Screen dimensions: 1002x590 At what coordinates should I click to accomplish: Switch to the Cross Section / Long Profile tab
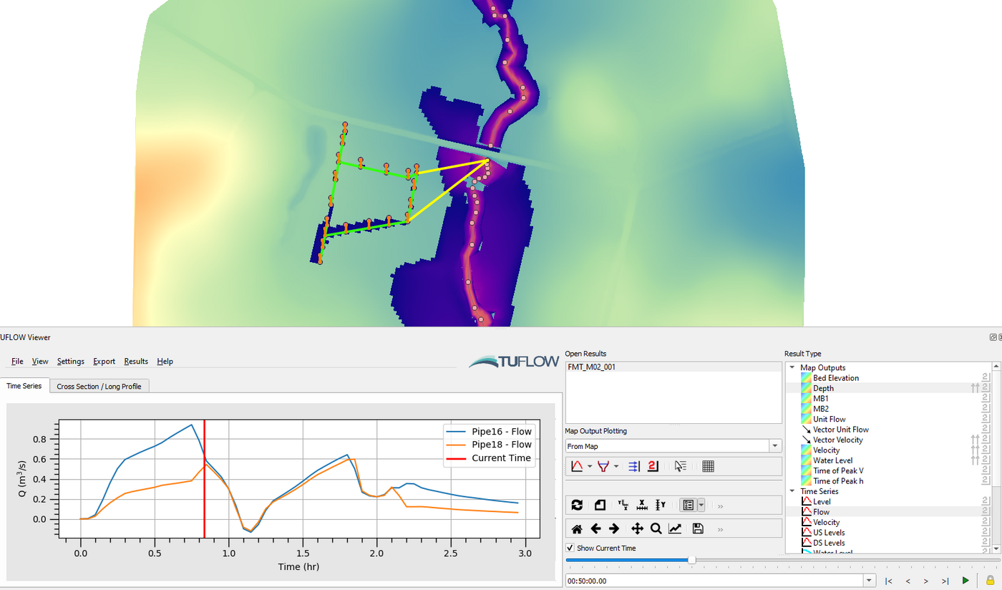pos(99,386)
